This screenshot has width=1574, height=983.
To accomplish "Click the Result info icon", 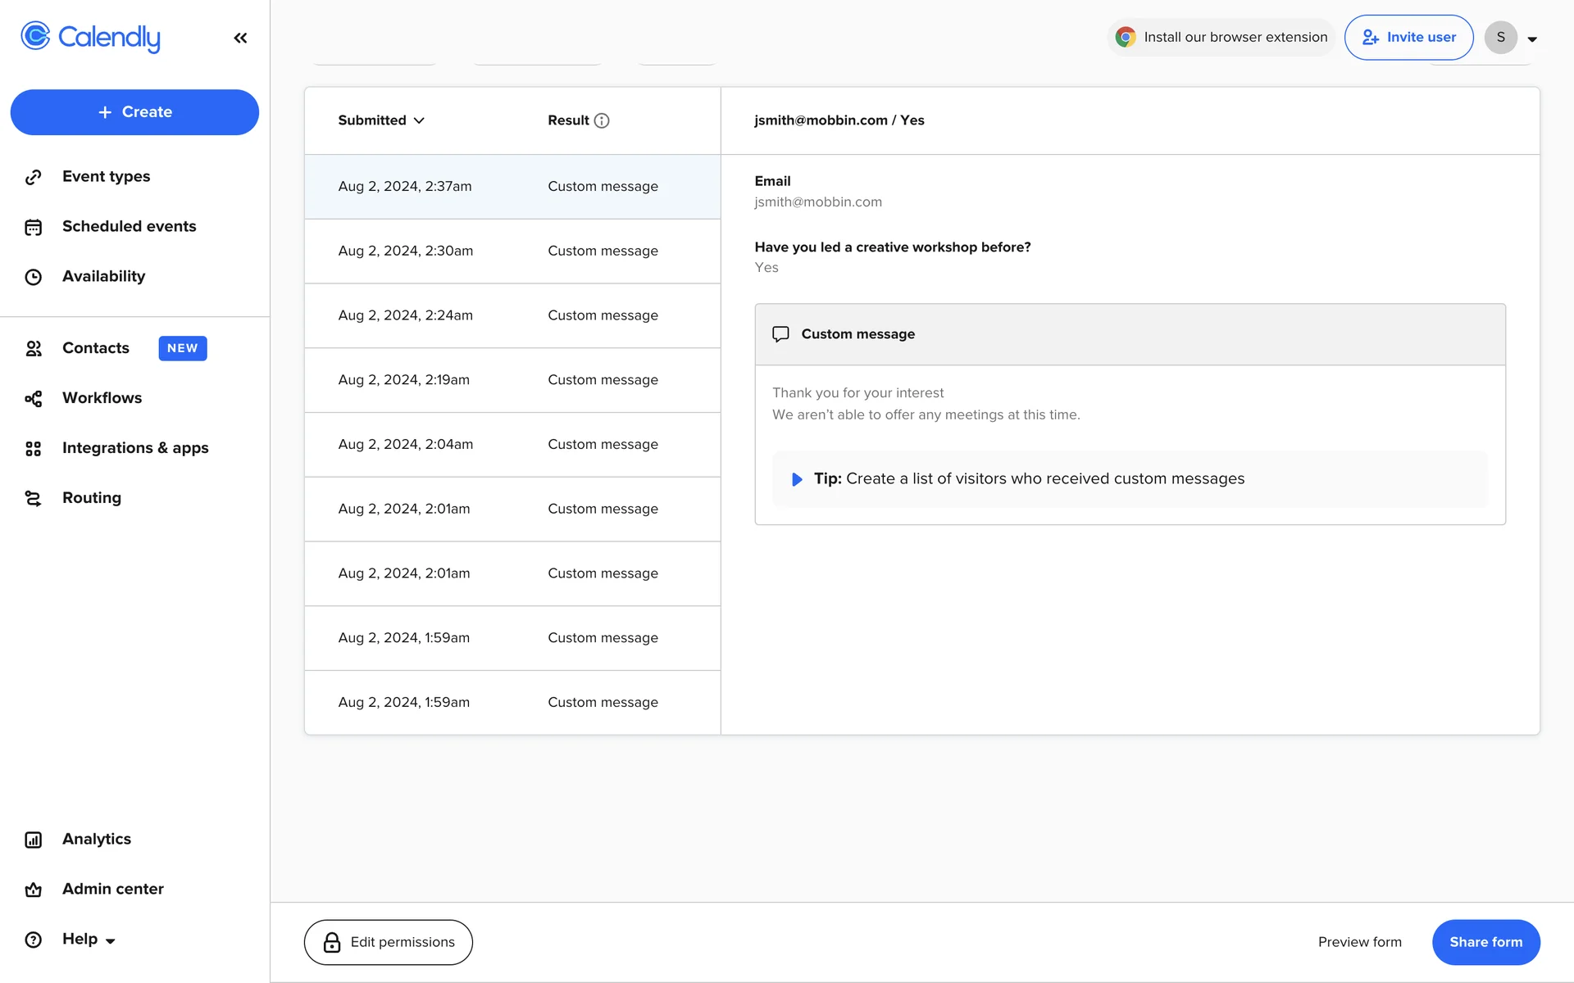I will pos(602,120).
